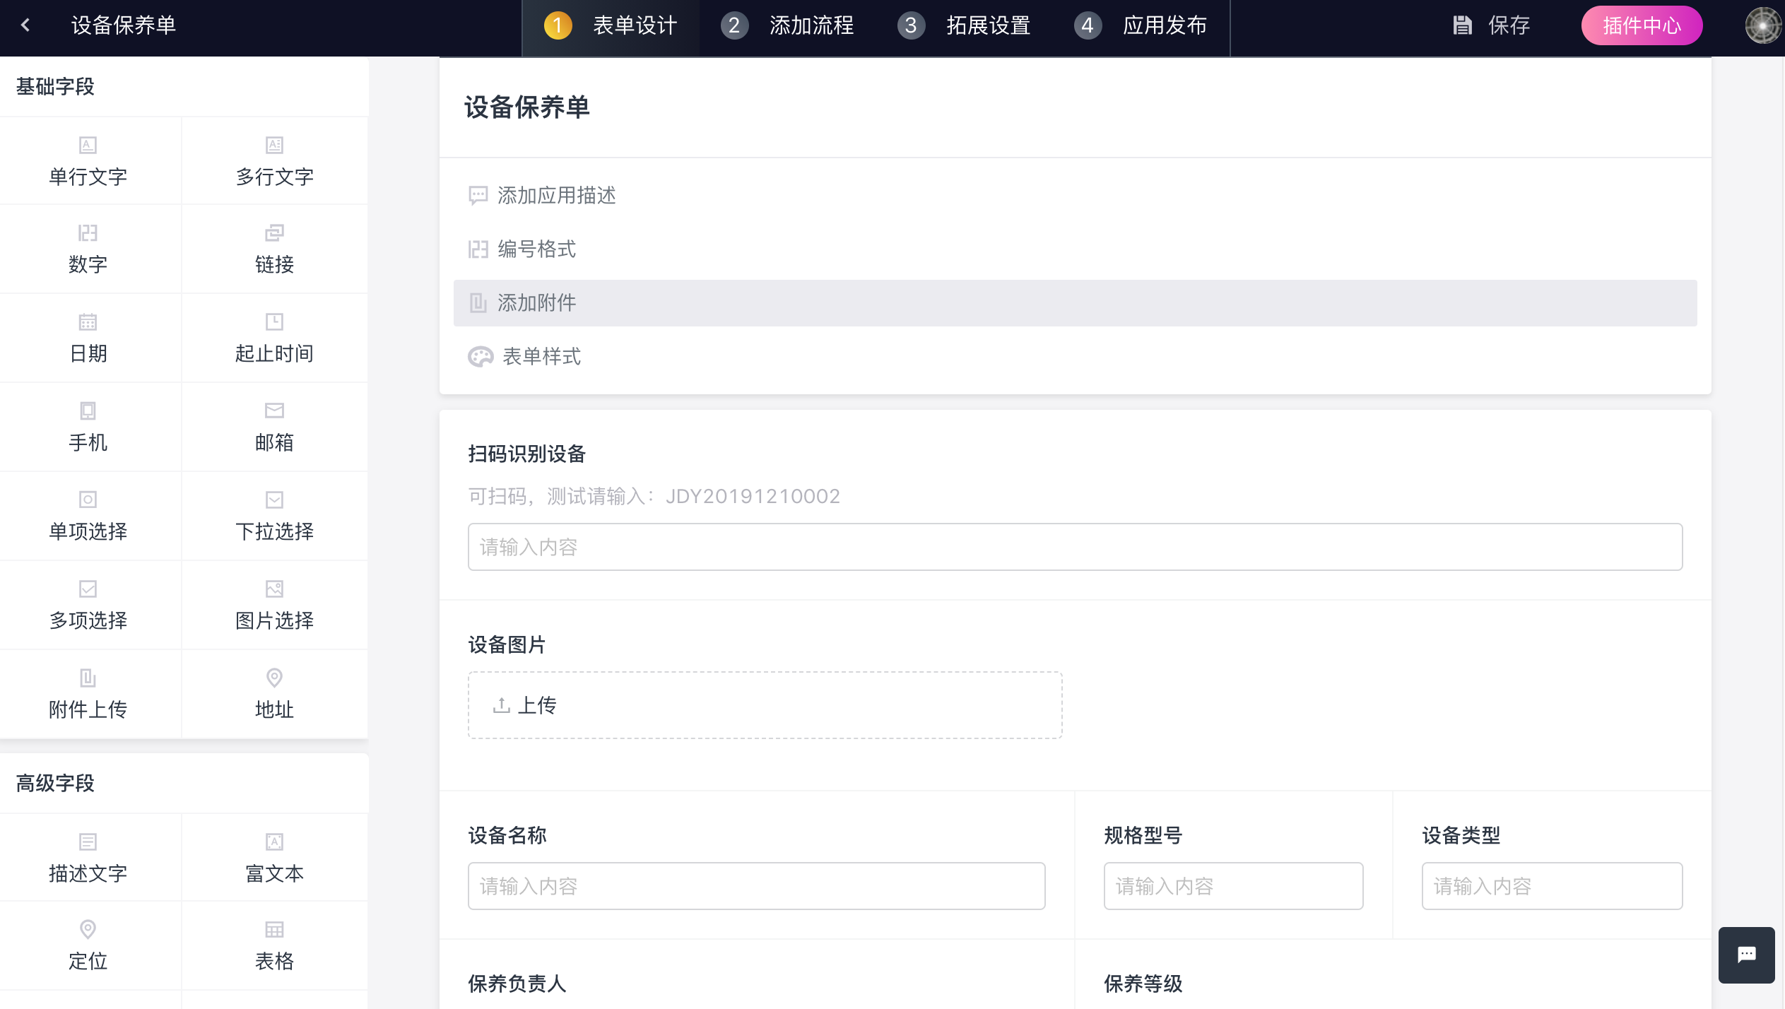Click the 设备名称 input field
Viewport: 1785px width, 1009px height.
(x=756, y=886)
